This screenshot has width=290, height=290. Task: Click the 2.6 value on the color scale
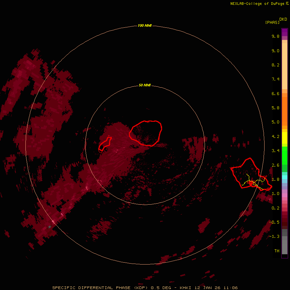(275, 165)
